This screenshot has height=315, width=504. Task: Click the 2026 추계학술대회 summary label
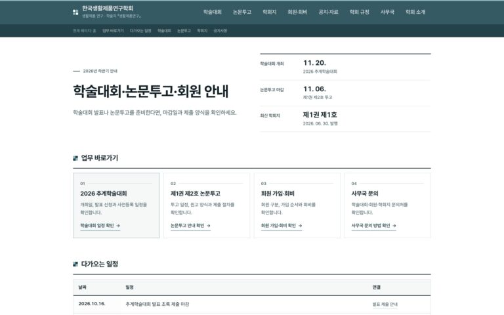(x=320, y=72)
